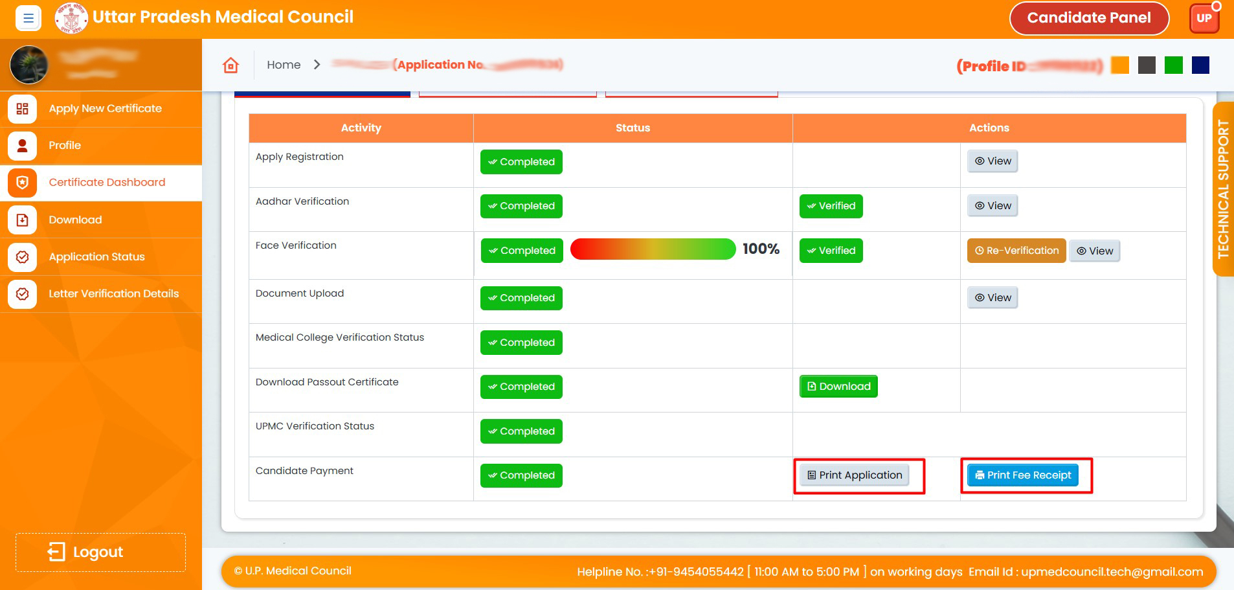Click Completed badge for Face Verification

(x=522, y=251)
